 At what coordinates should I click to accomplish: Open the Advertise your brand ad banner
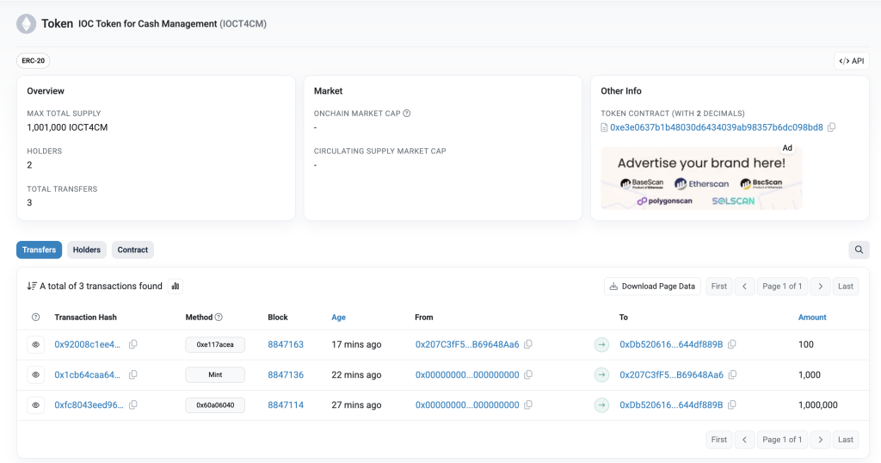click(x=701, y=178)
